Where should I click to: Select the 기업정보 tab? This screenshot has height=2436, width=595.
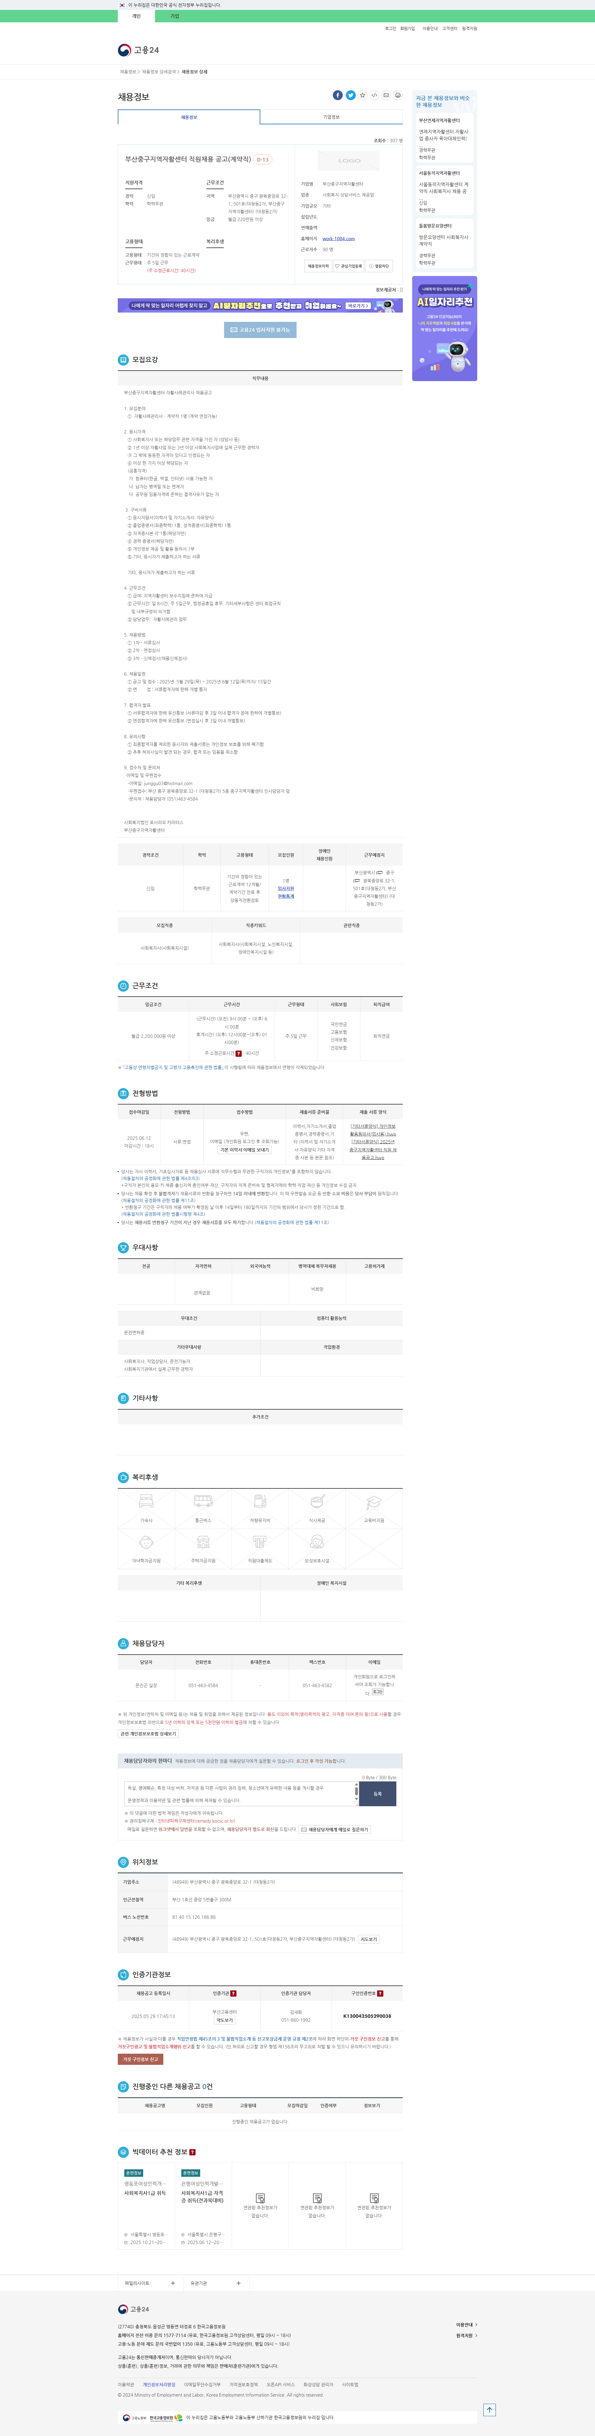point(332,117)
